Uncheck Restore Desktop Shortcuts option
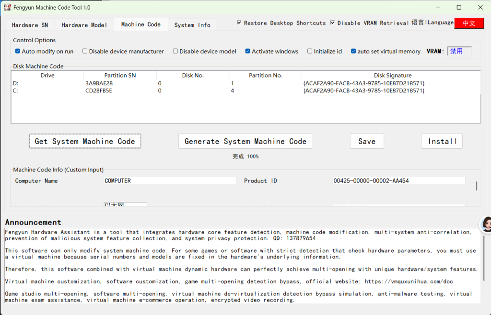The width and height of the screenshot is (491, 315). tap(239, 23)
